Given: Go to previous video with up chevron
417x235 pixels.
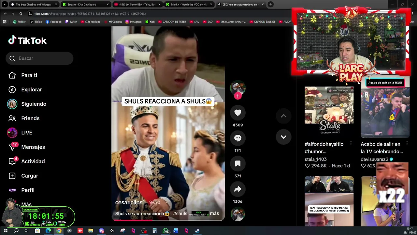Looking at the screenshot, I should click(283, 116).
